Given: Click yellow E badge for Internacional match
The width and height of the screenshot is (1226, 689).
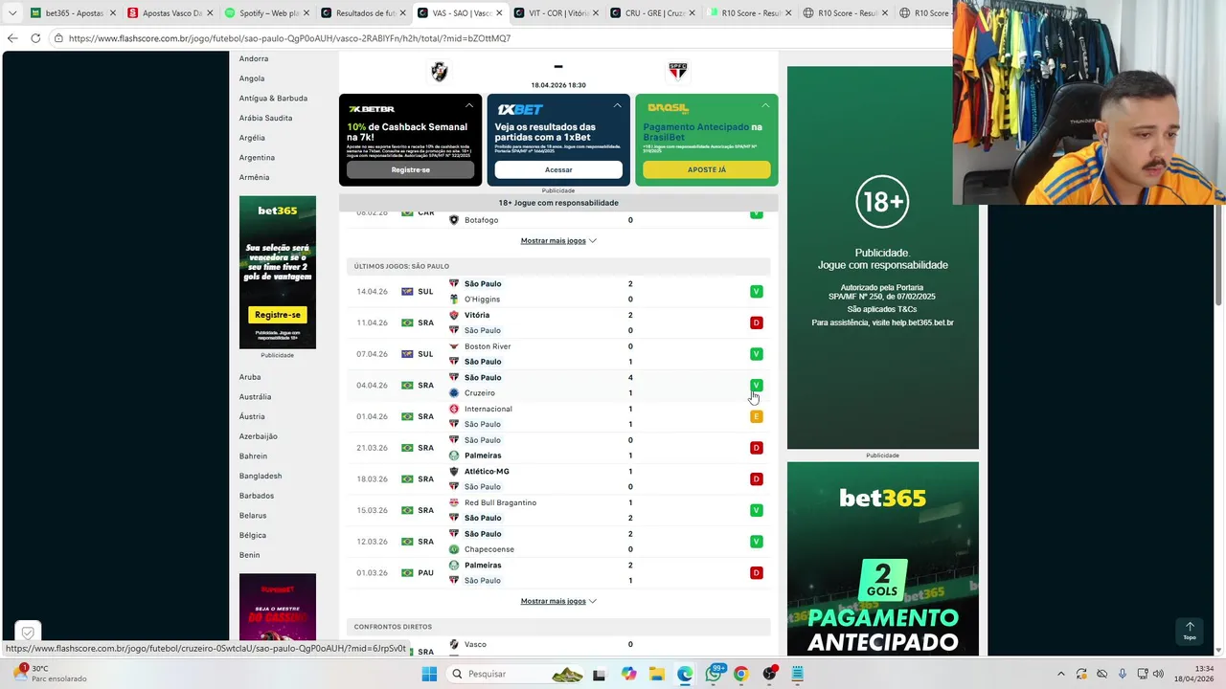Looking at the screenshot, I should [756, 416].
